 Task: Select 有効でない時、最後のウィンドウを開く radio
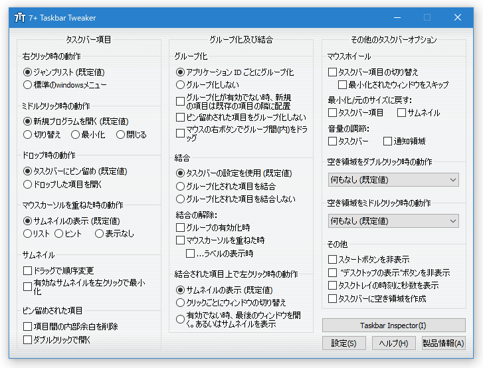(180, 320)
